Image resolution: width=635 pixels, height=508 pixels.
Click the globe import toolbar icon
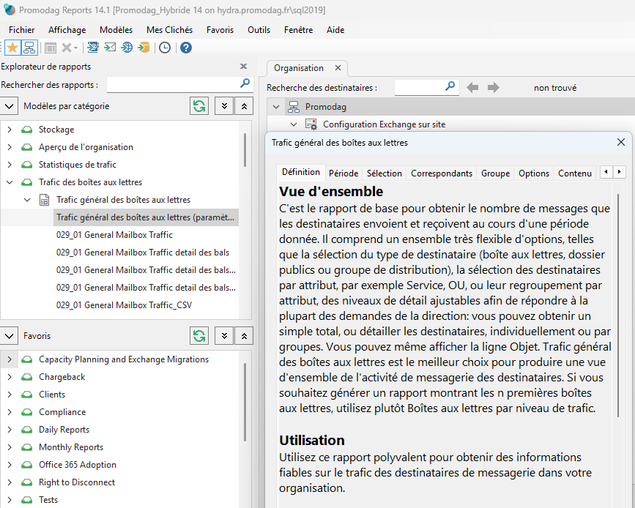tap(127, 48)
